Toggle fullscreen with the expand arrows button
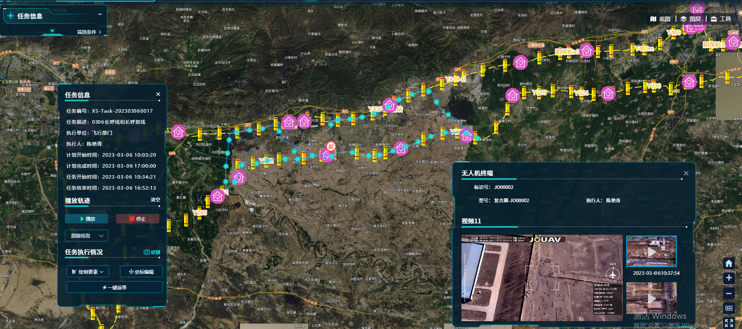This screenshot has width=742, height=329. coord(729,323)
